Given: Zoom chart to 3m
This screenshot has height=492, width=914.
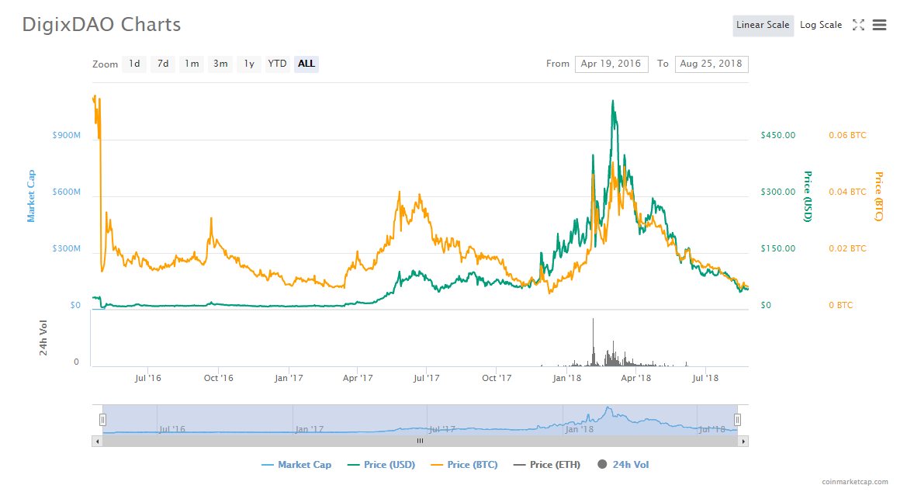Looking at the screenshot, I should pyautogui.click(x=220, y=64).
